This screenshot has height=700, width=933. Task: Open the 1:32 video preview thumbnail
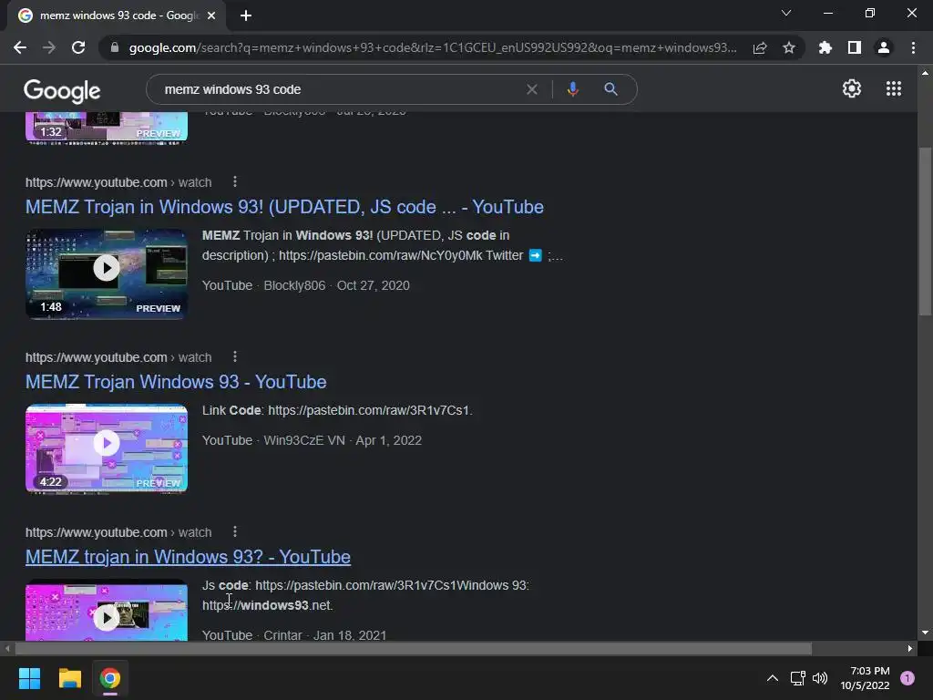[x=107, y=128]
